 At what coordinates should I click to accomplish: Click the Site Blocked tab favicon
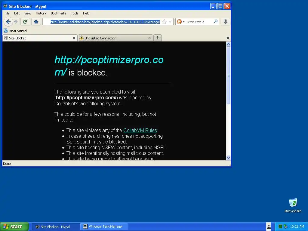pyautogui.click(x=6, y=38)
